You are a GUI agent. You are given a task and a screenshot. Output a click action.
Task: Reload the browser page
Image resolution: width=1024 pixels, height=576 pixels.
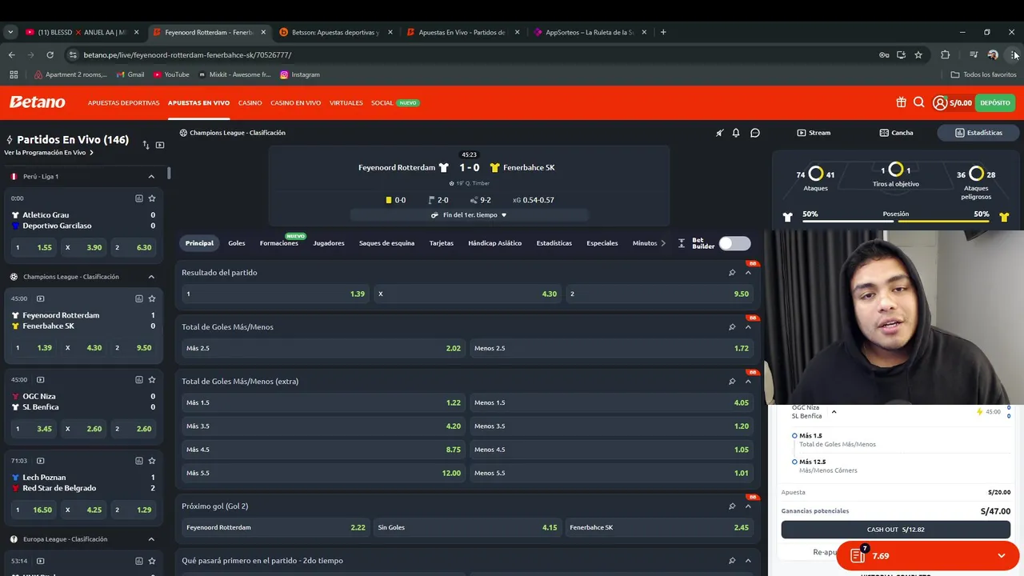tap(50, 55)
